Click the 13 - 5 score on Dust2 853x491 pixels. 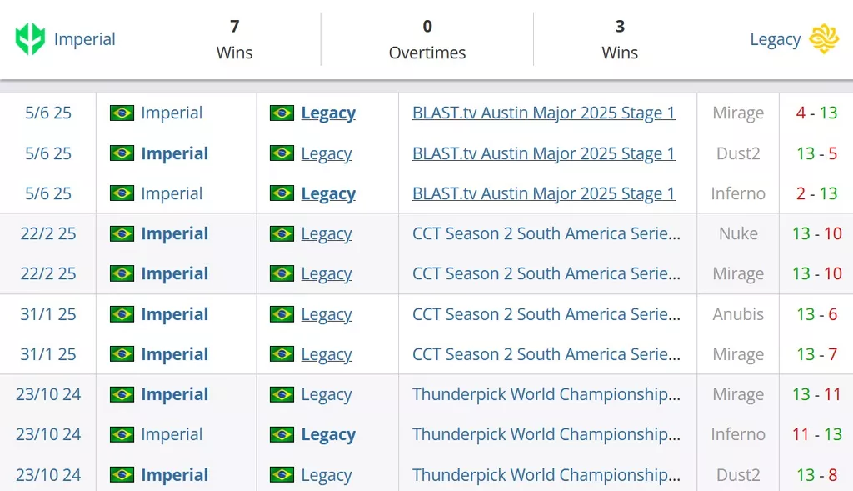tap(816, 153)
